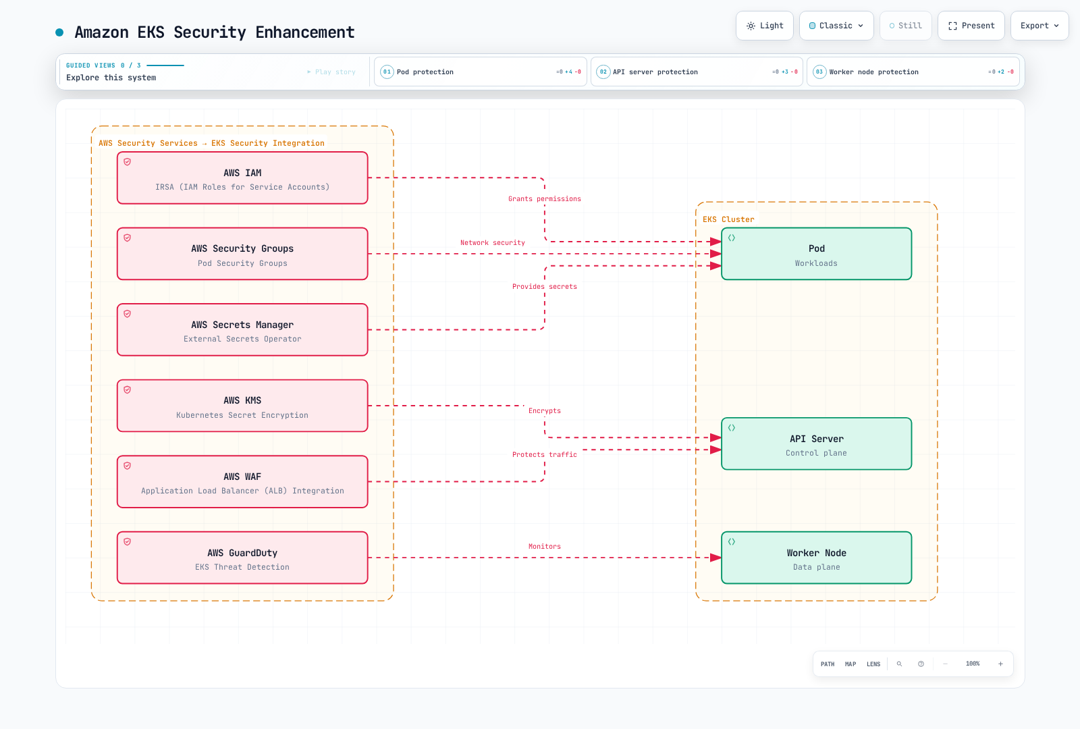
Task: Click 'Kubernetes Secret Encryption' subtitle
Action: coord(242,415)
